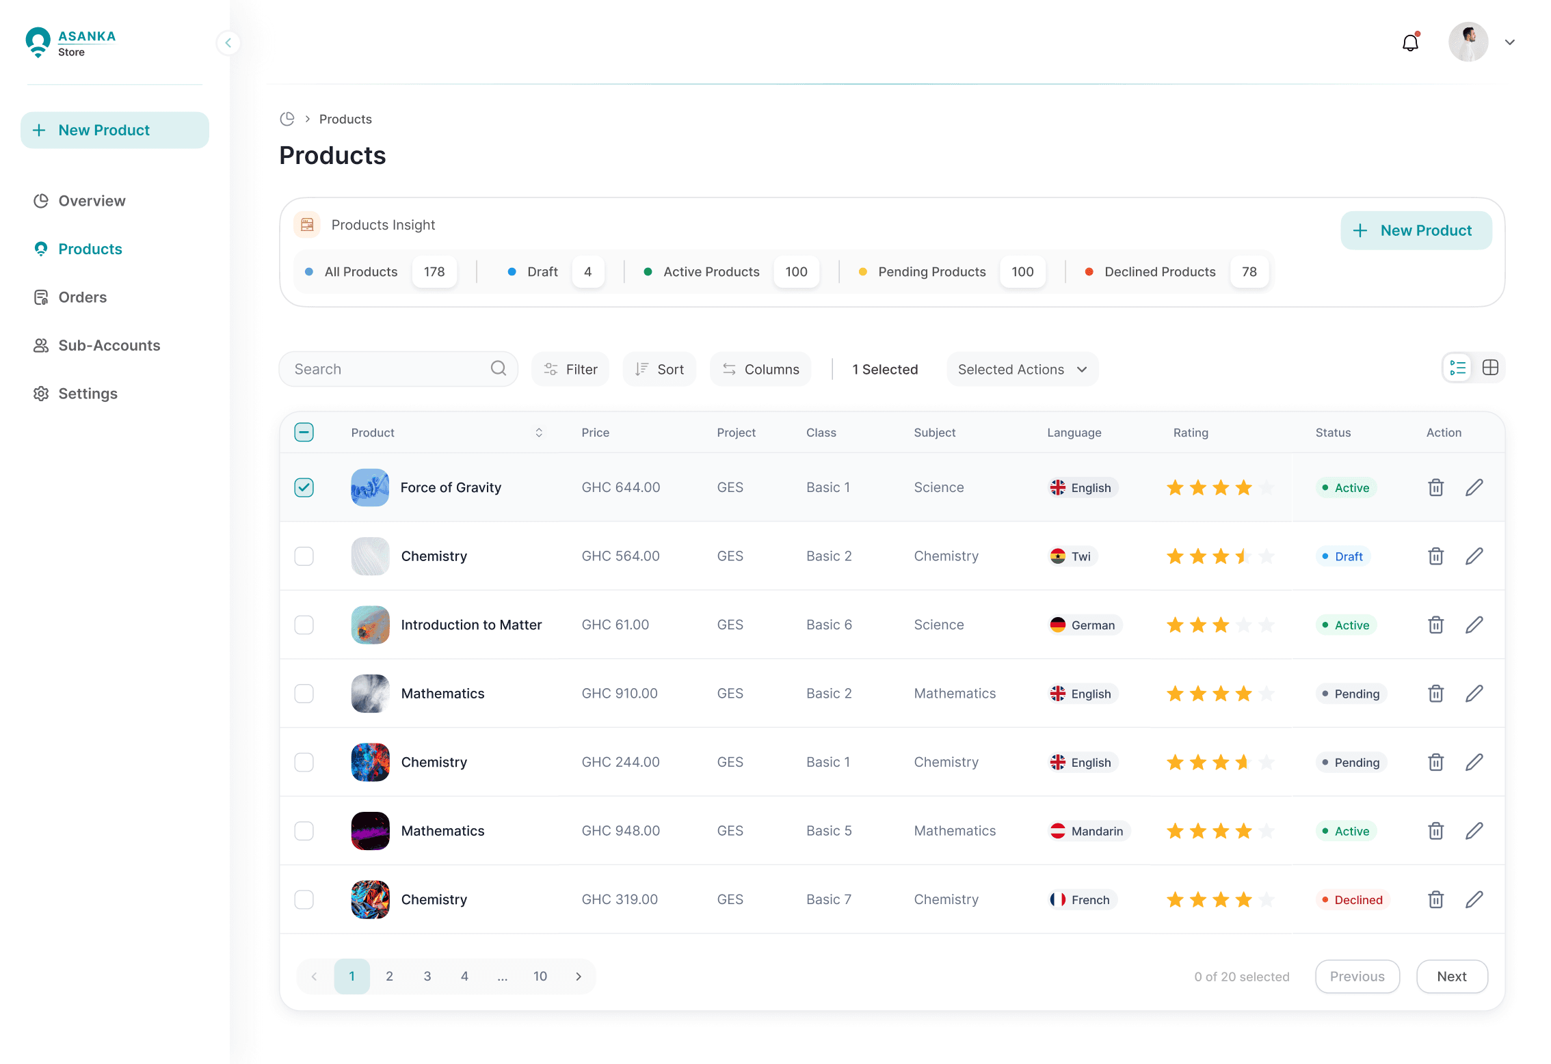
Task: Collapse the sidebar with chevron button
Action: tap(228, 43)
